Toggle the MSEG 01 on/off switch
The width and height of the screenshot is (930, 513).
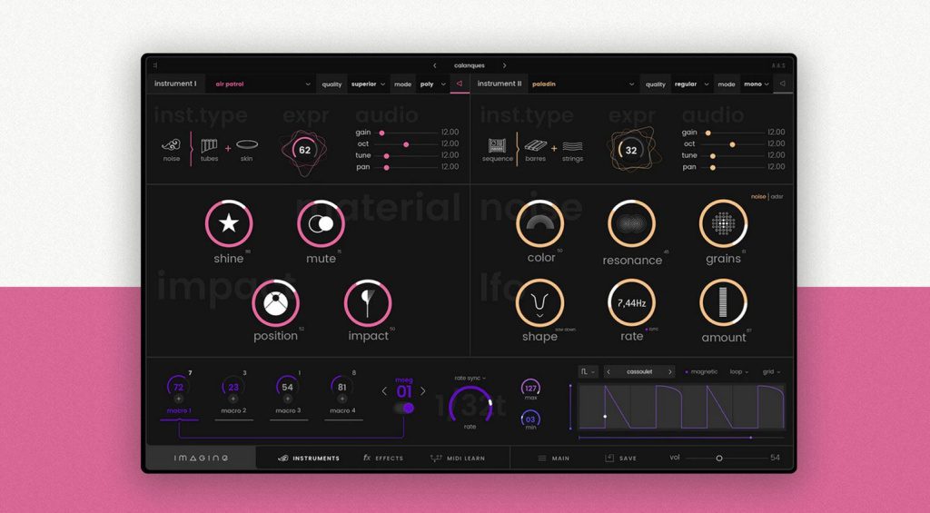coord(403,409)
